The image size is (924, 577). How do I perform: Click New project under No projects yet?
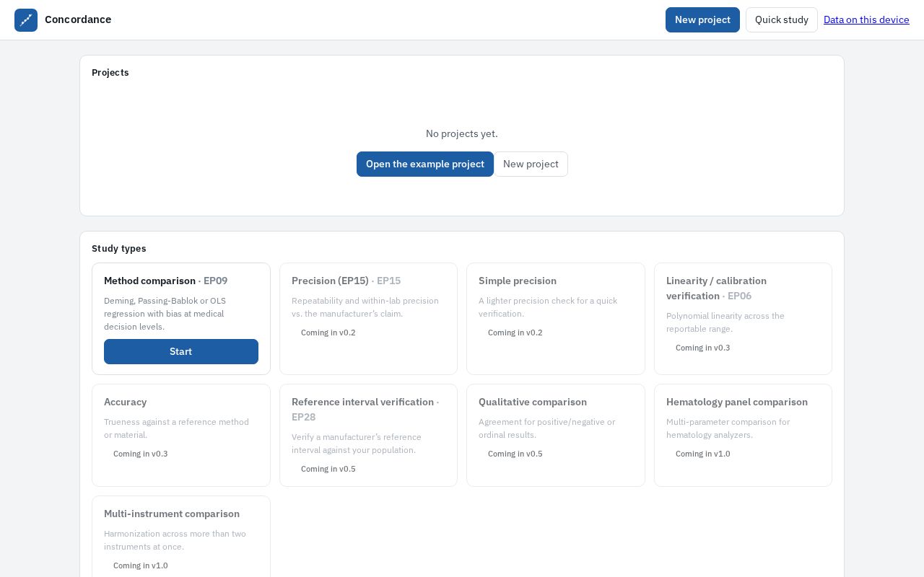pyautogui.click(x=531, y=164)
